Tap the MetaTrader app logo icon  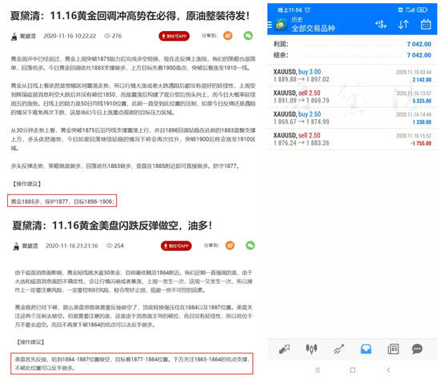(x=281, y=25)
